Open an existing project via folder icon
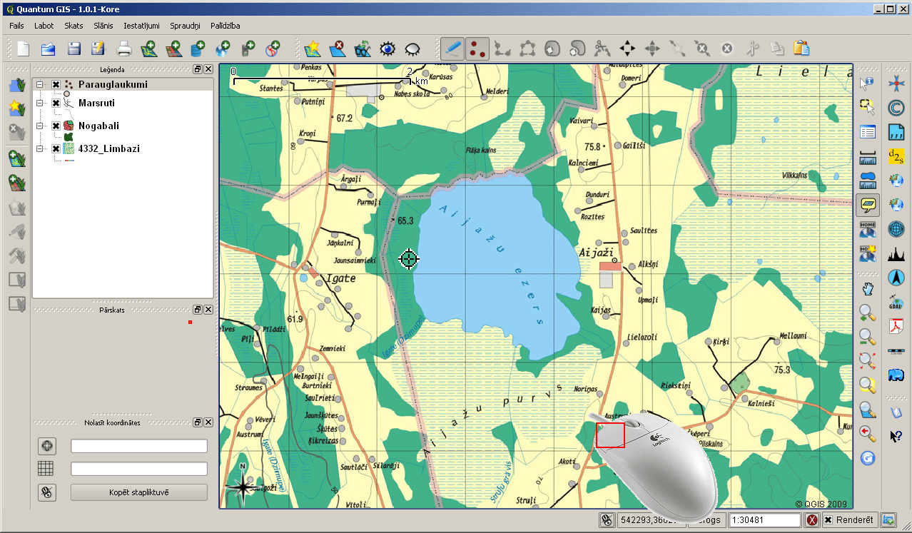Image resolution: width=912 pixels, height=533 pixels. tap(49, 49)
